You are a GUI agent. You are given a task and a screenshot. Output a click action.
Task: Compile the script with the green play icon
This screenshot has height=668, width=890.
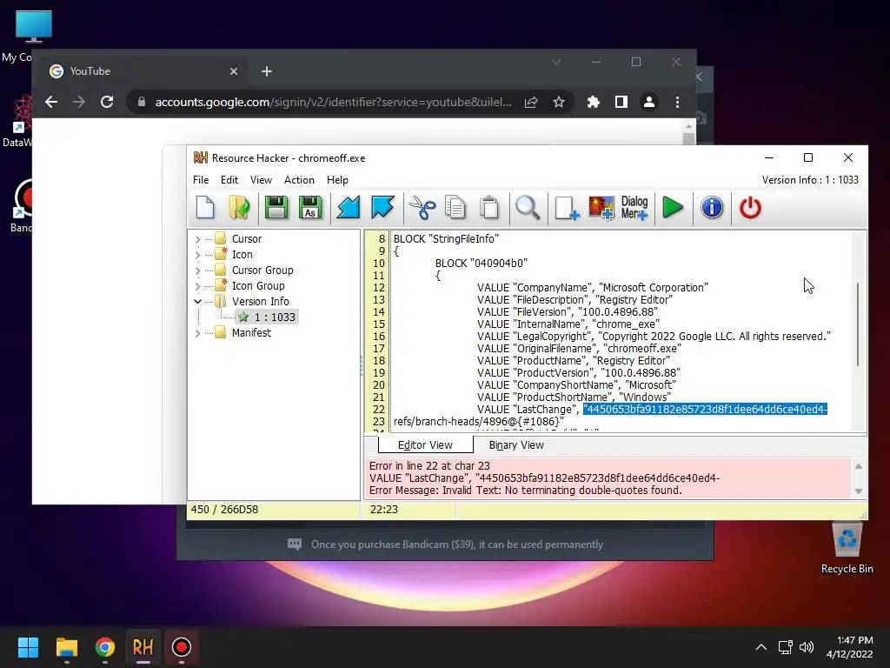tap(674, 208)
